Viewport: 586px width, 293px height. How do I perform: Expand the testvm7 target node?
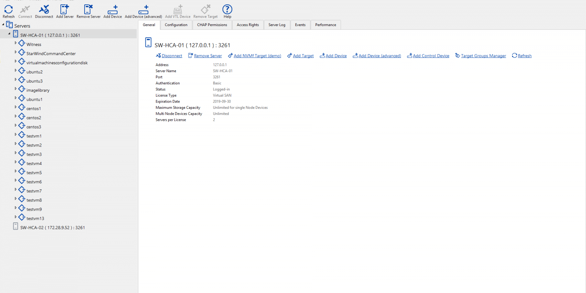(x=15, y=189)
